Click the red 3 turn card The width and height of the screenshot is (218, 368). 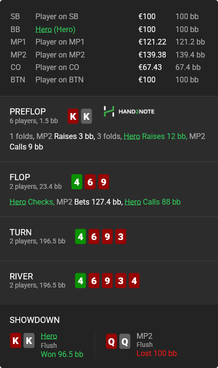click(121, 237)
